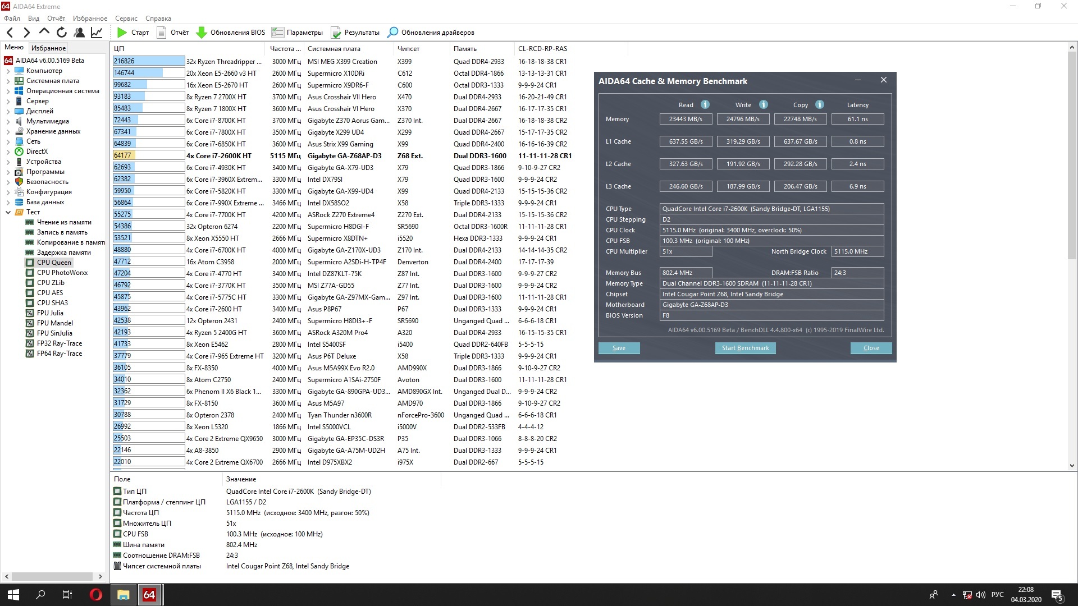Click Save in benchmark window
Image resolution: width=1078 pixels, height=606 pixels.
point(619,348)
